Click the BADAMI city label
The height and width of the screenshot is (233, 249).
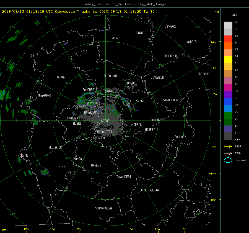(x=110, y=91)
